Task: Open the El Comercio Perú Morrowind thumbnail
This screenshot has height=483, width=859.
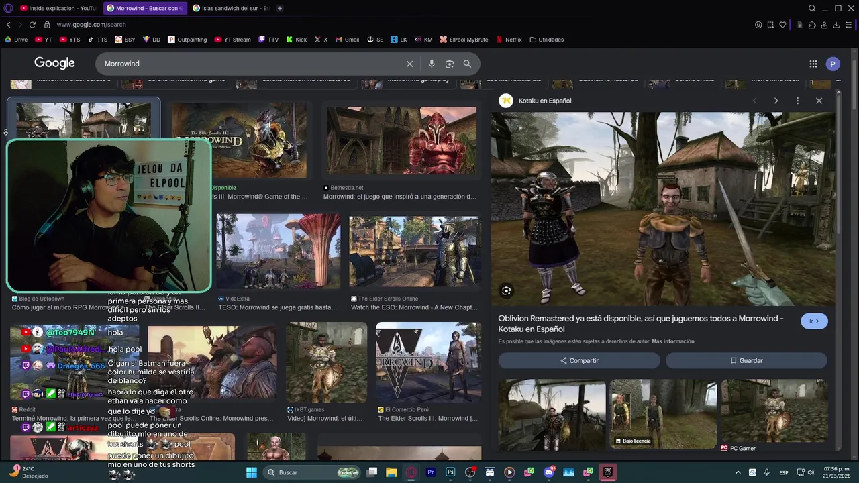Action: (x=428, y=363)
